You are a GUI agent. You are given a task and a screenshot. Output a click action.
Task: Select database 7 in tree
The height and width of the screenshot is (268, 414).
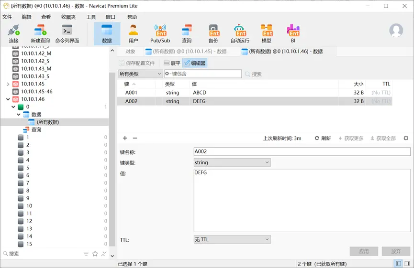pyautogui.click(x=28, y=183)
